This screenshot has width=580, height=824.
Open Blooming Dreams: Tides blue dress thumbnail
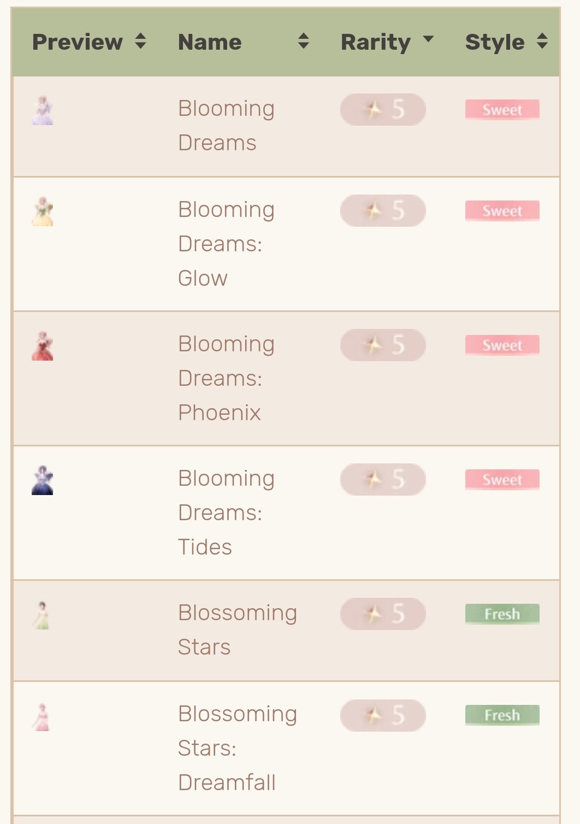point(43,480)
